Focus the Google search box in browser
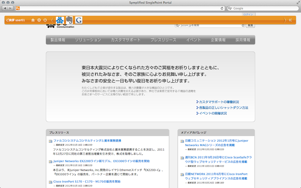The width and height of the screenshot is (301, 188). click(263, 8)
